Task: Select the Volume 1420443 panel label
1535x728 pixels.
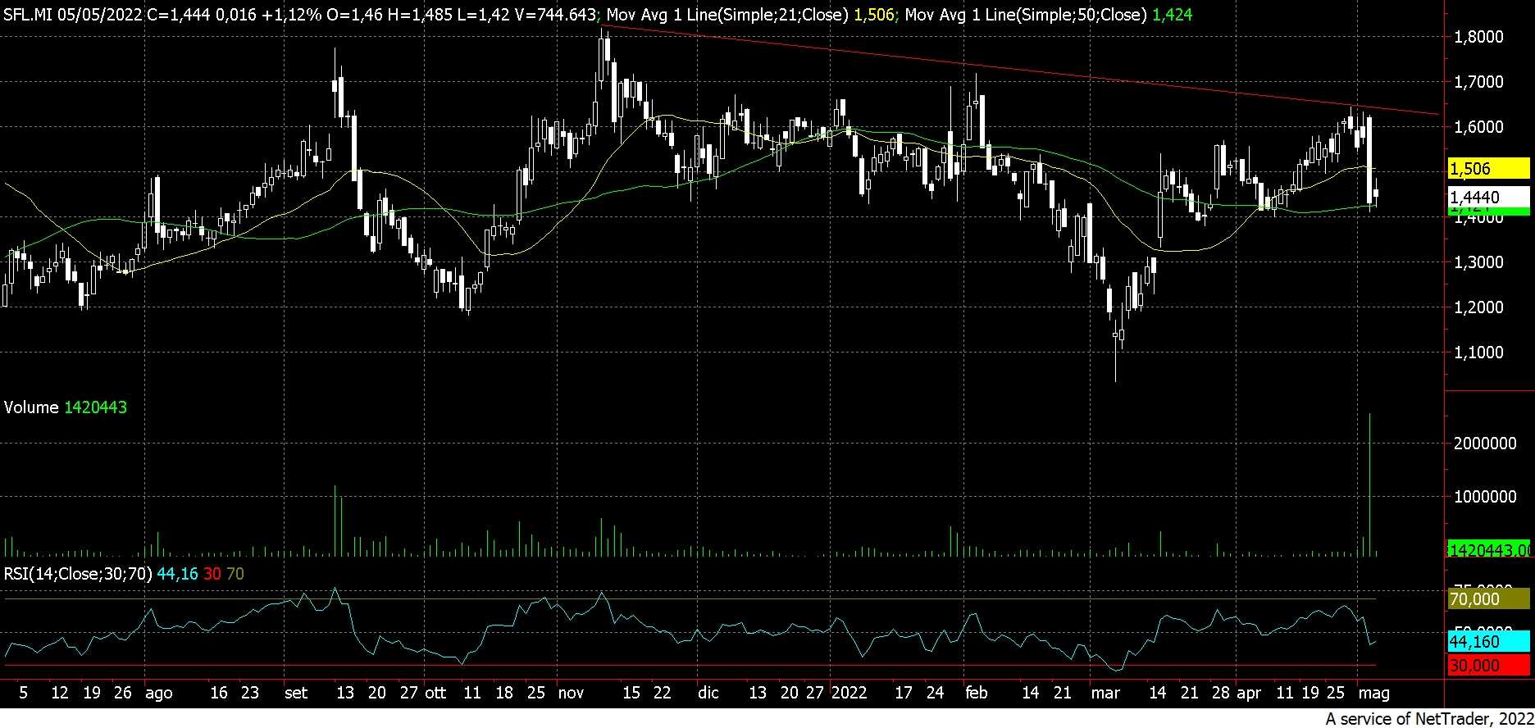Action: (x=66, y=407)
